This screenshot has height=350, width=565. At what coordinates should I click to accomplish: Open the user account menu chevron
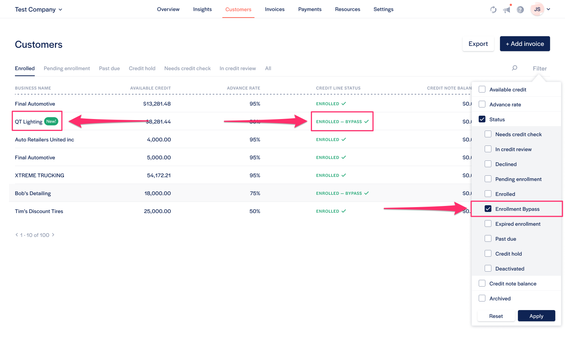[x=548, y=9]
